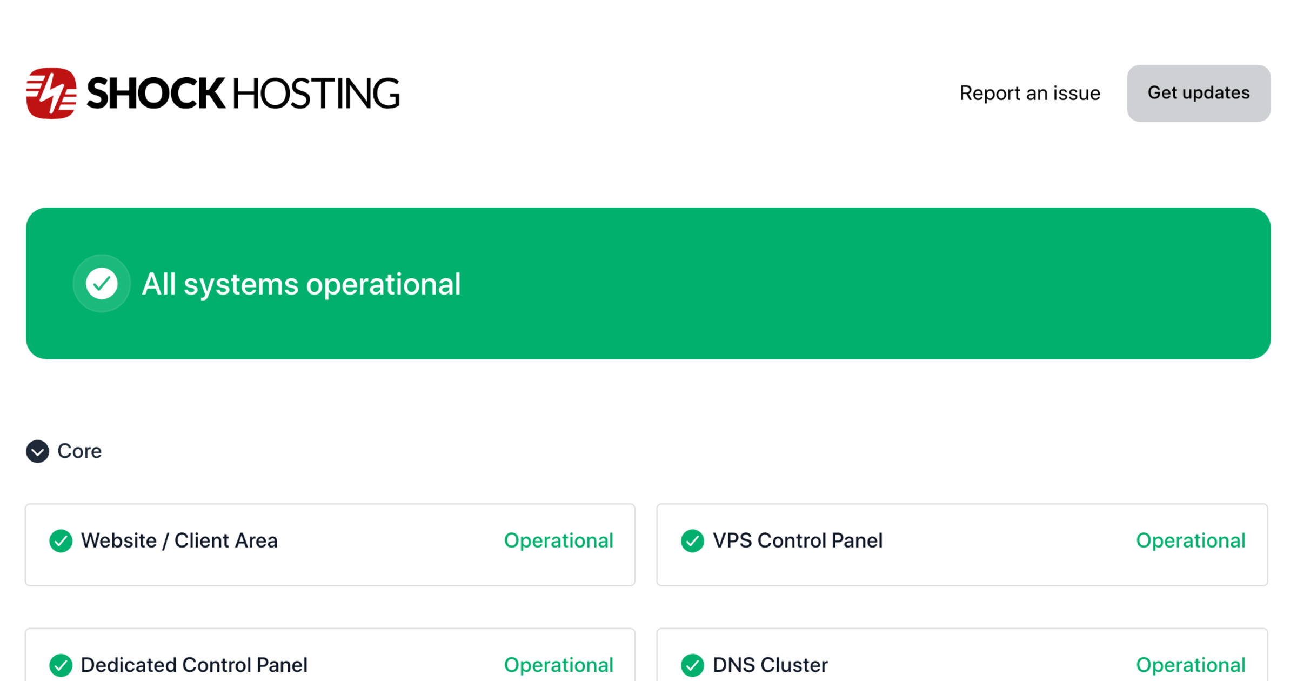Click the Website / Client Area checkmark icon
Image resolution: width=1297 pixels, height=681 pixels.
pos(61,541)
